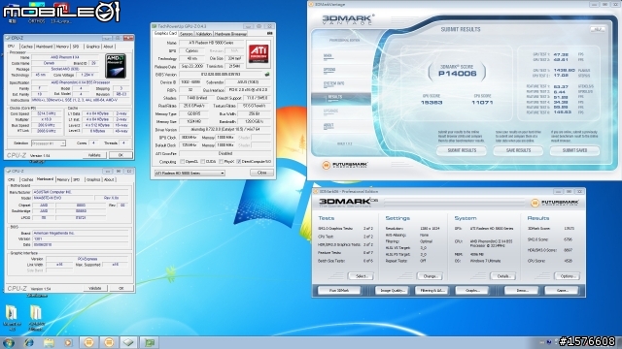Select the Graphics Card tab in GPU-Z
This screenshot has width=622, height=349.
point(165,34)
